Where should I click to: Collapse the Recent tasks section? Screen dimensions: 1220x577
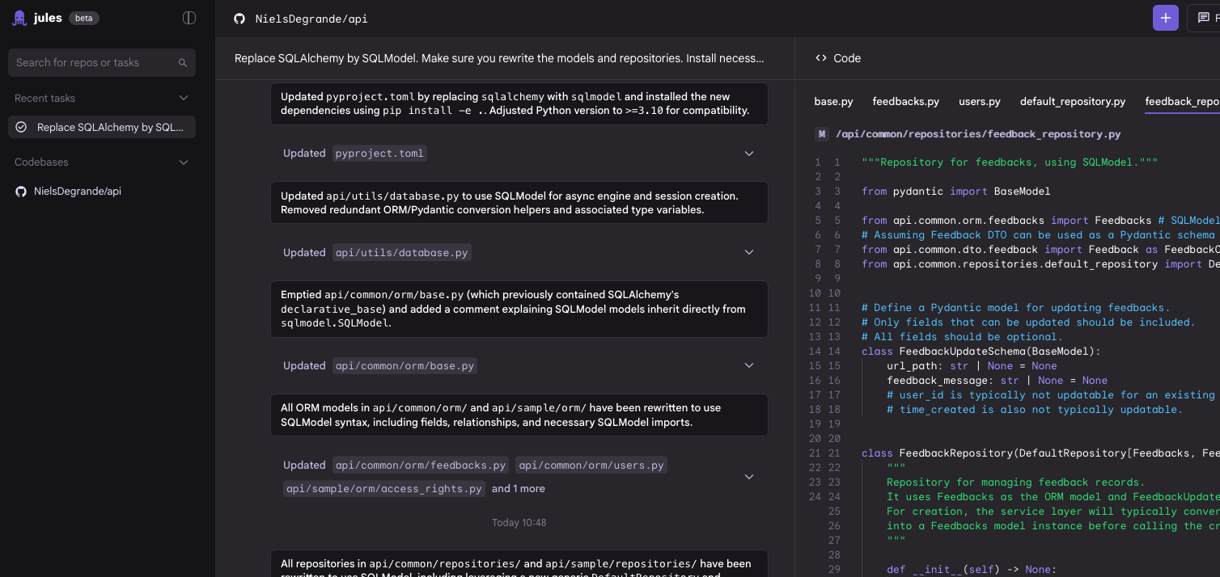(x=184, y=98)
